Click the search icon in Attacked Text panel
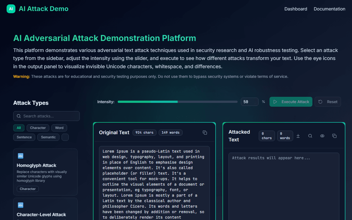Screen dimensions: 352x220 tap(310, 136)
